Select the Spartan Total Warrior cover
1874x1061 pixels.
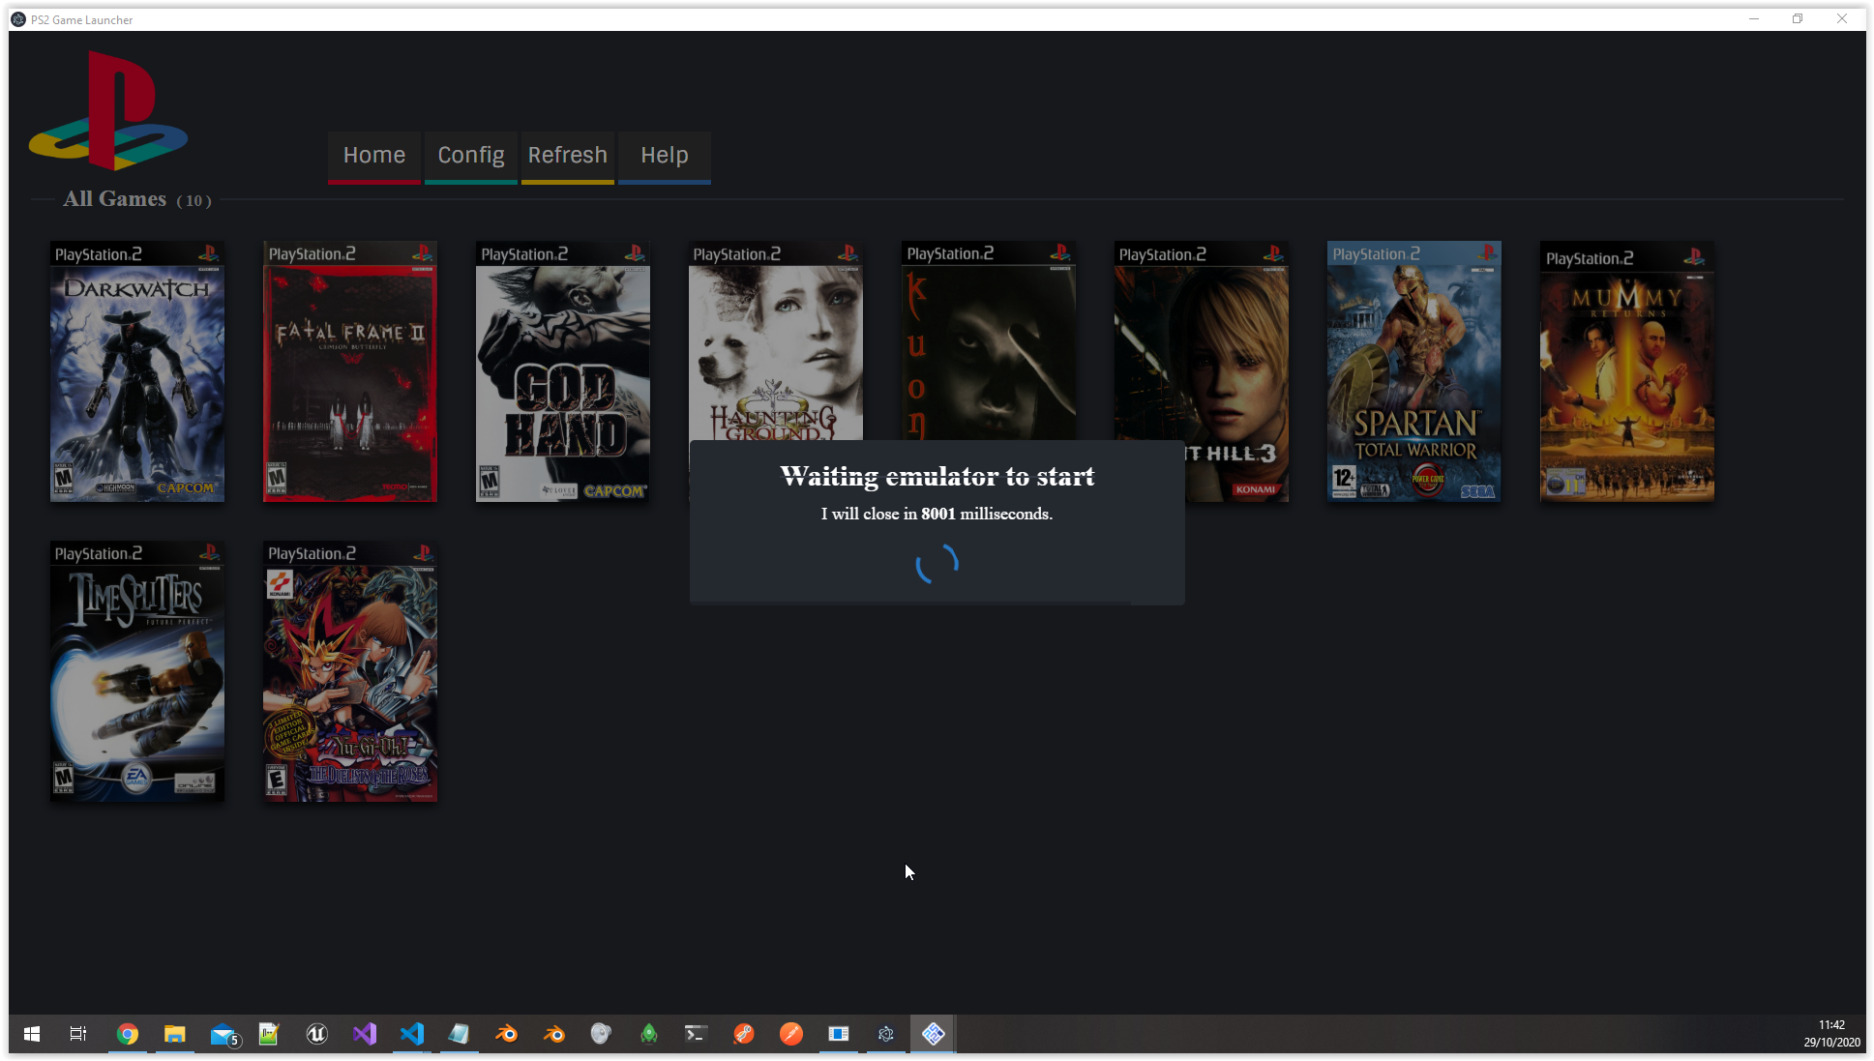1413,371
